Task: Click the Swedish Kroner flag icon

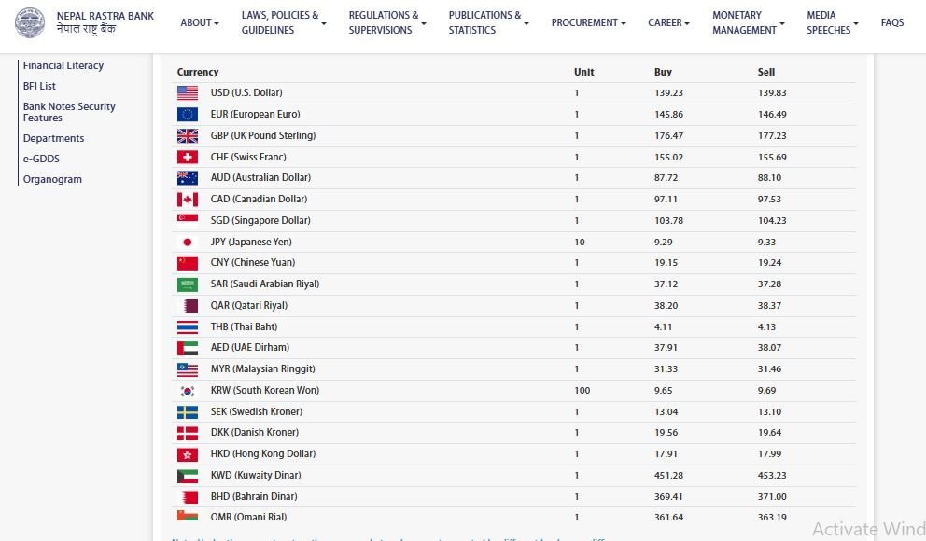Action: (x=188, y=412)
